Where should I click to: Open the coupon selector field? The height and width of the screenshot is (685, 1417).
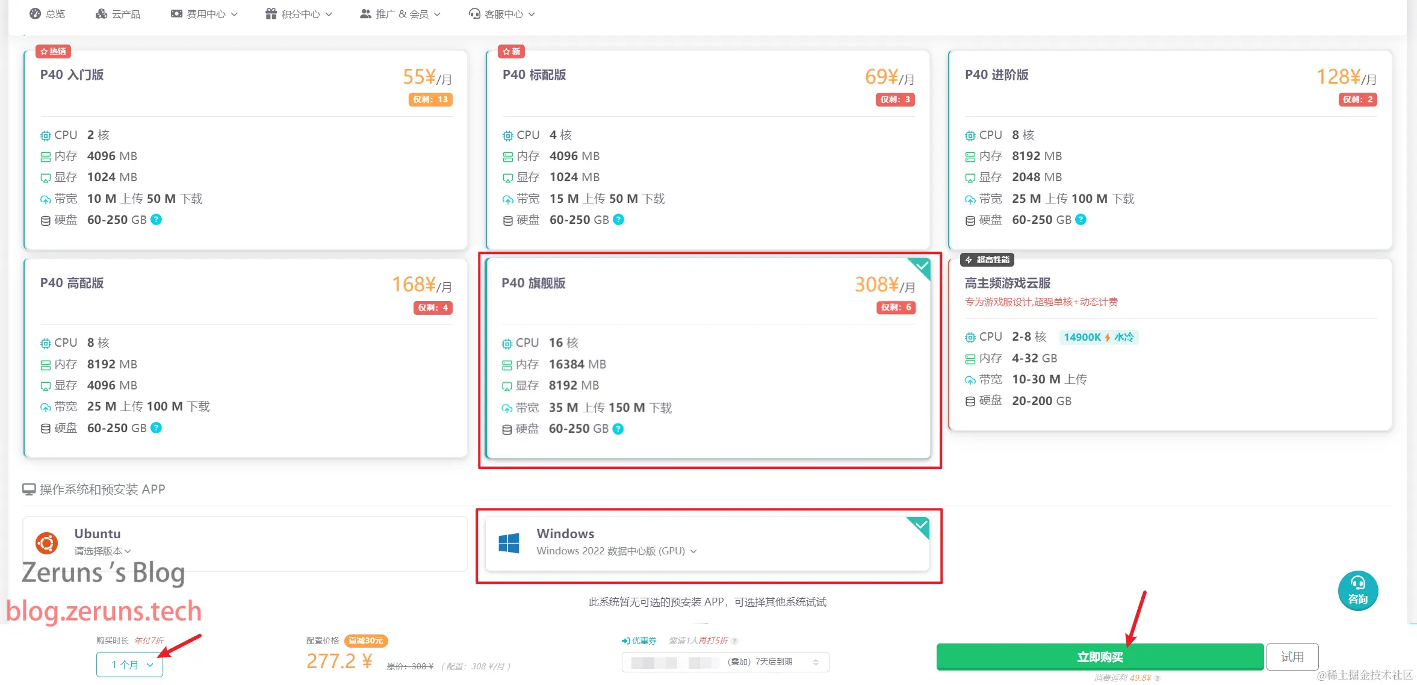725,662
